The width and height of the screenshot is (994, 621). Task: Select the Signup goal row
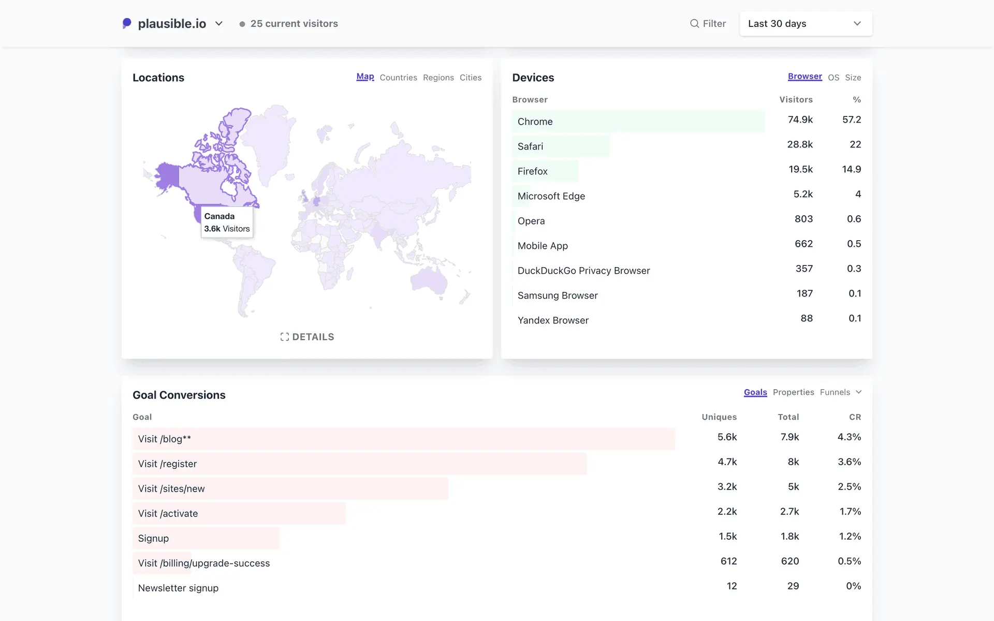[x=153, y=538]
